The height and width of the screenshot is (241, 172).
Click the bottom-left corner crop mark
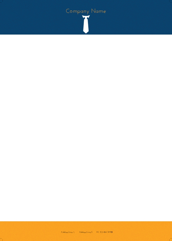(x=1, y=239)
